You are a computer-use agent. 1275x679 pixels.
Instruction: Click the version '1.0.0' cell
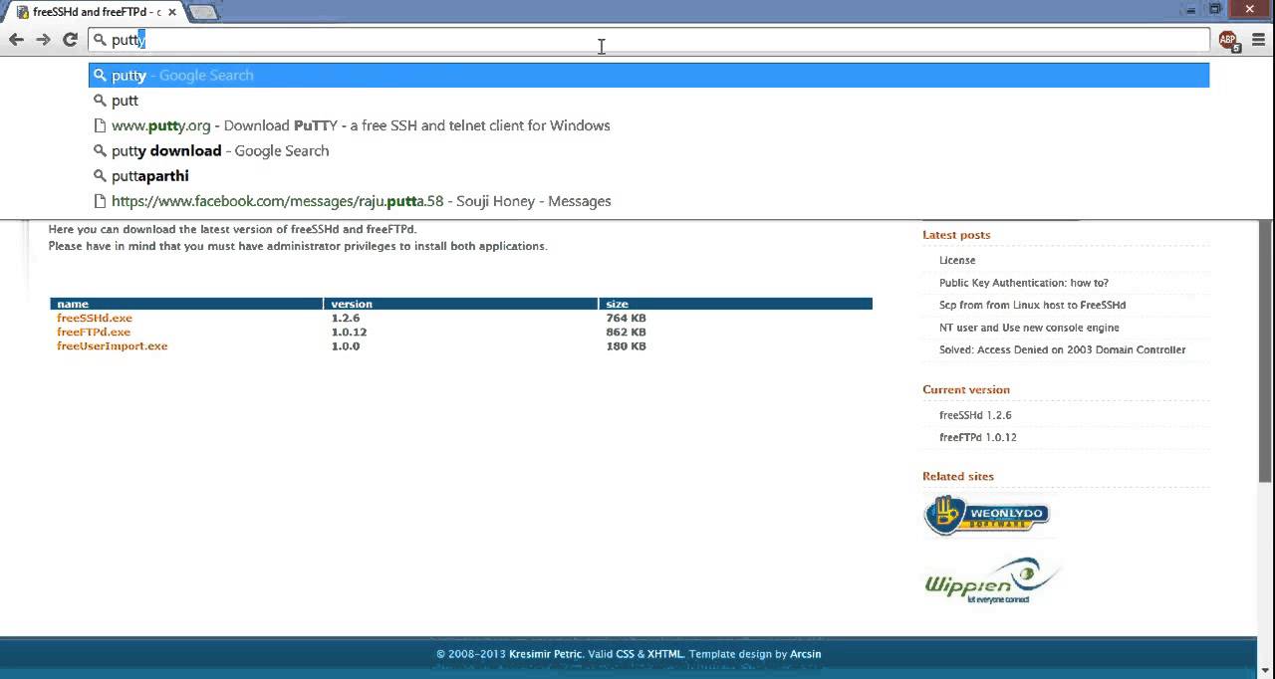pyautogui.click(x=346, y=345)
